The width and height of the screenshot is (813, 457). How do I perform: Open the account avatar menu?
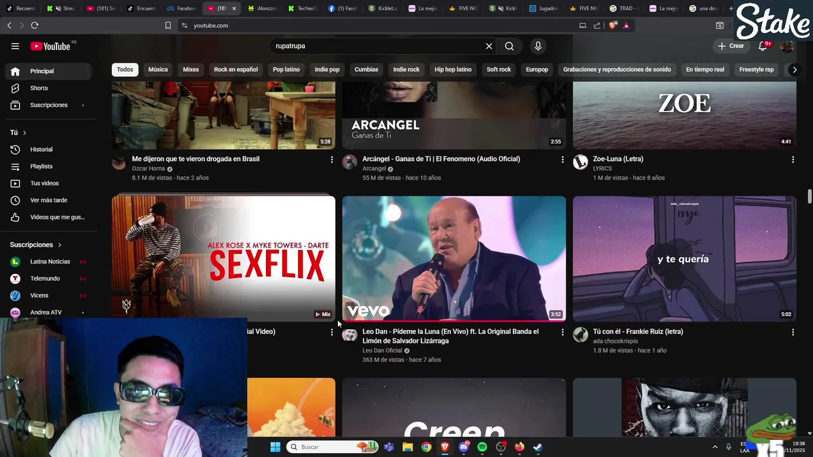click(787, 46)
